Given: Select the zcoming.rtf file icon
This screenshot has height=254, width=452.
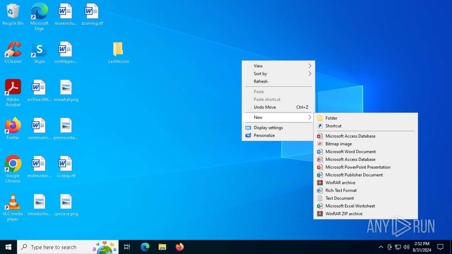Looking at the screenshot, I should [x=92, y=15].
